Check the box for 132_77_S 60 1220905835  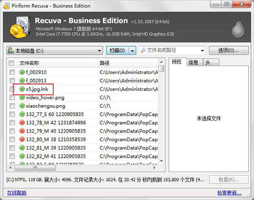[x=12, y=114]
